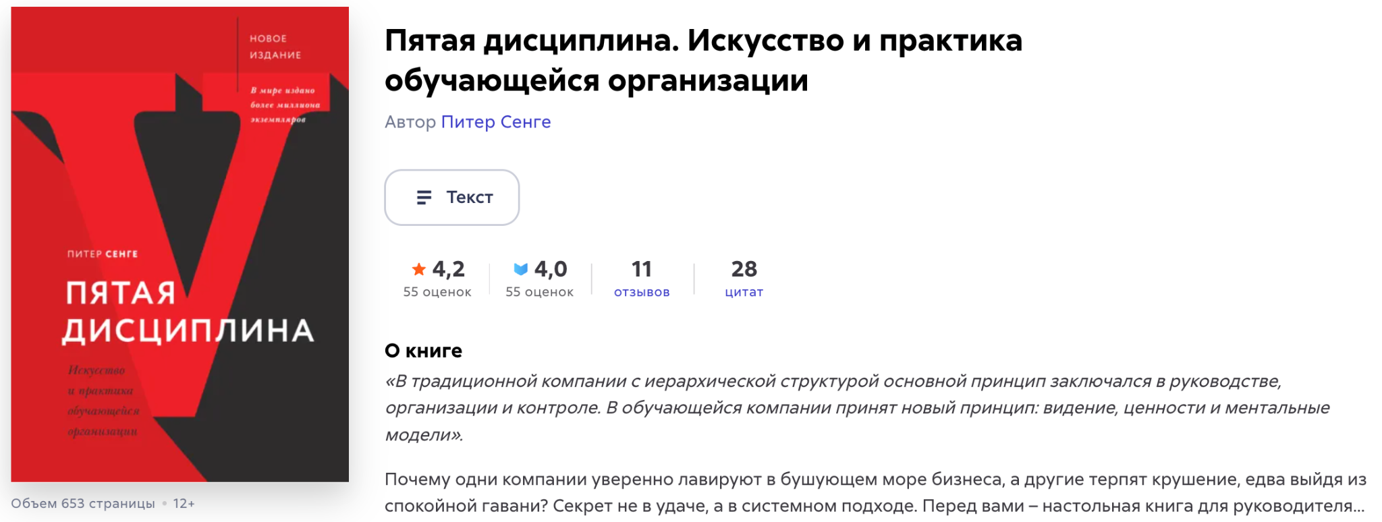
Task: Click the Объем 653 страницы label
Action: point(83,504)
